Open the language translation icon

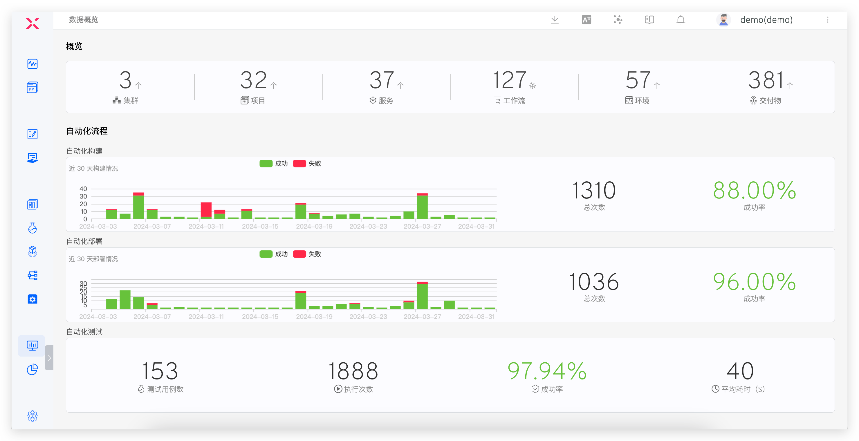(x=586, y=20)
